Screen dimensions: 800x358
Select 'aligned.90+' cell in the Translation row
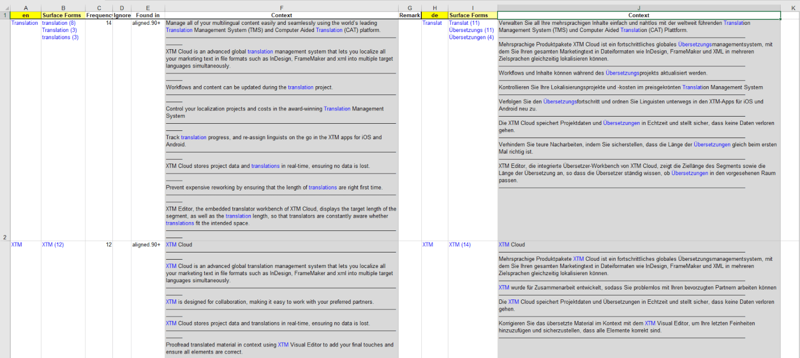[148, 130]
